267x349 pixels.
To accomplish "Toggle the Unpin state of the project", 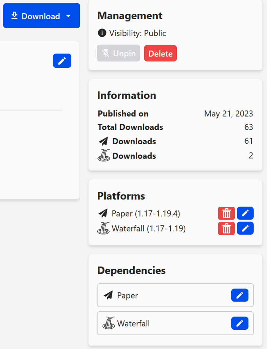I will point(118,53).
